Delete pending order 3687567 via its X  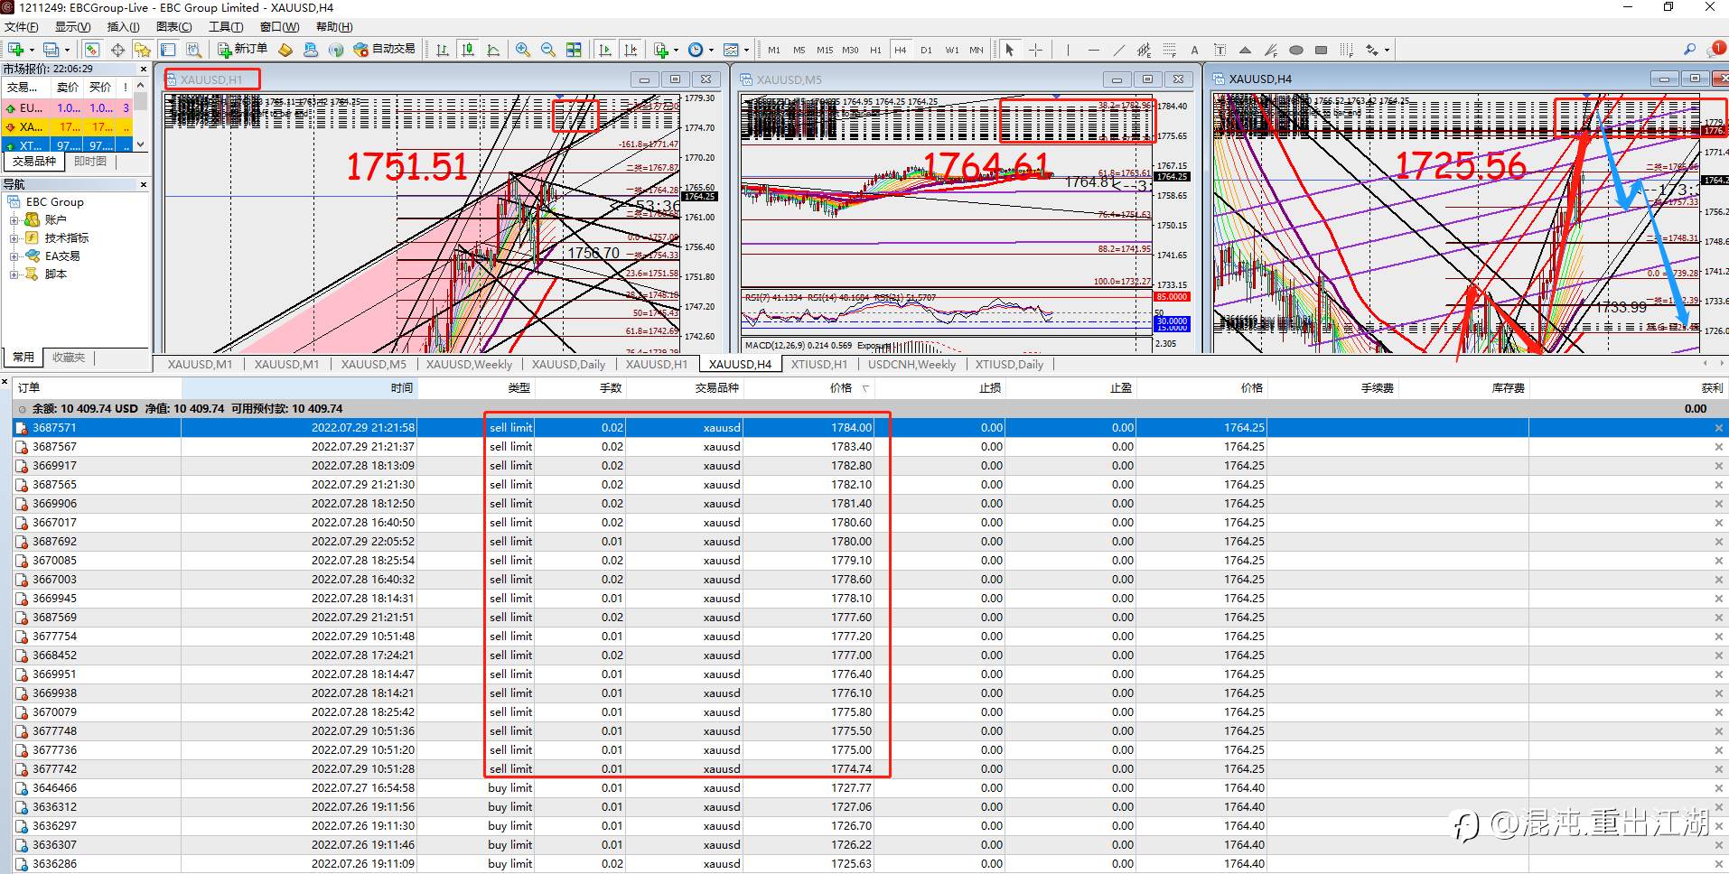[x=1718, y=447]
